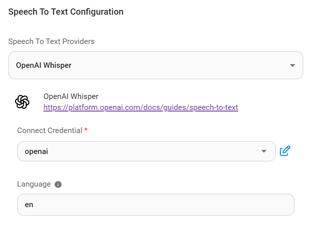Click the OpenAI logo icon
This screenshot has width=312, height=228.
tap(22, 102)
